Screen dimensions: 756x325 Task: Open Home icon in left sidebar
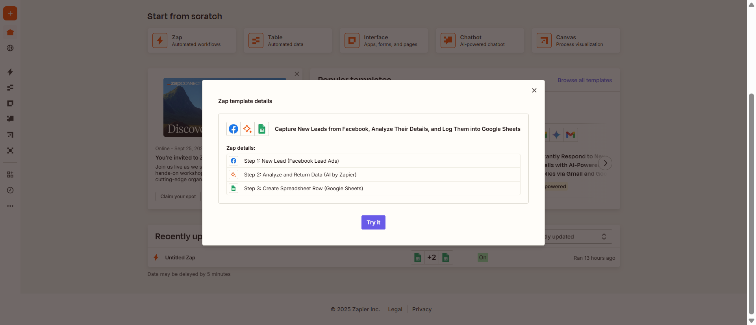[10, 32]
